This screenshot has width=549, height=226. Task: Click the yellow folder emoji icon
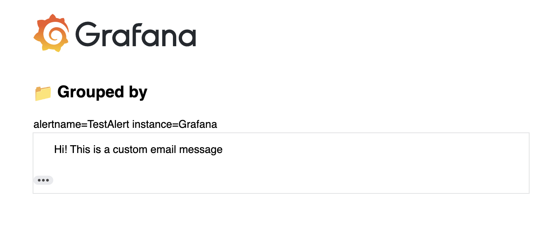(x=43, y=93)
